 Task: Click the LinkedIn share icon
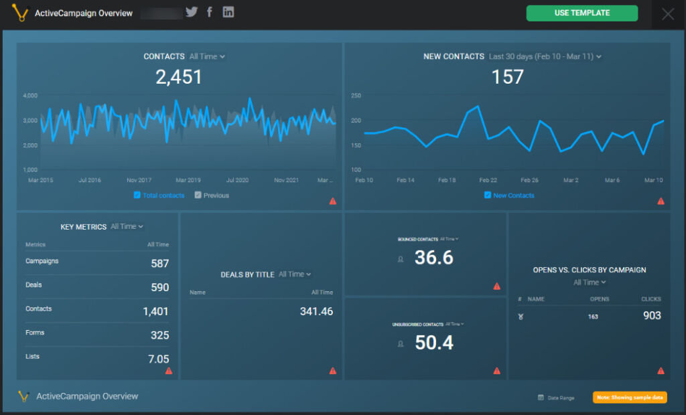[228, 13]
